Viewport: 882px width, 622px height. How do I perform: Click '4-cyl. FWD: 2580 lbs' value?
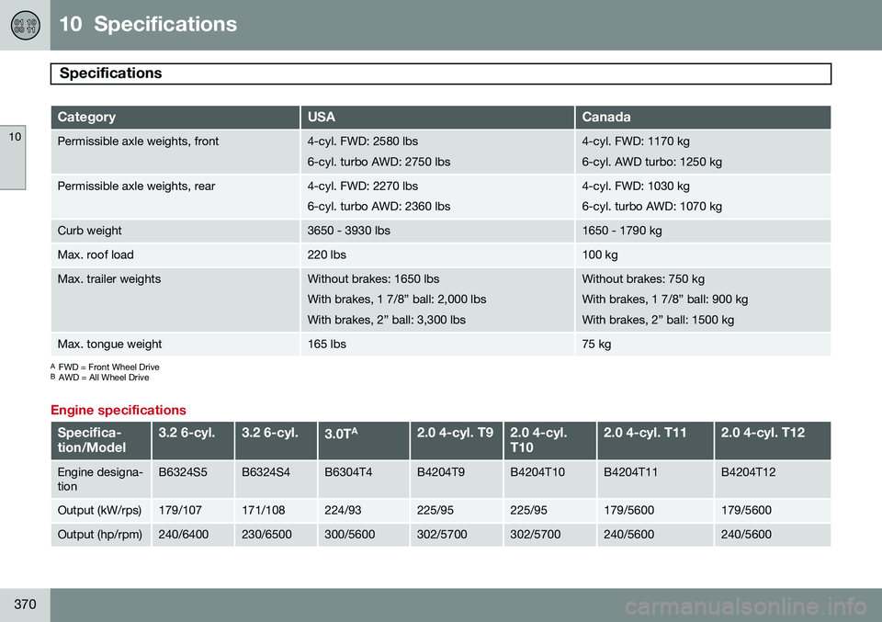tap(362, 141)
